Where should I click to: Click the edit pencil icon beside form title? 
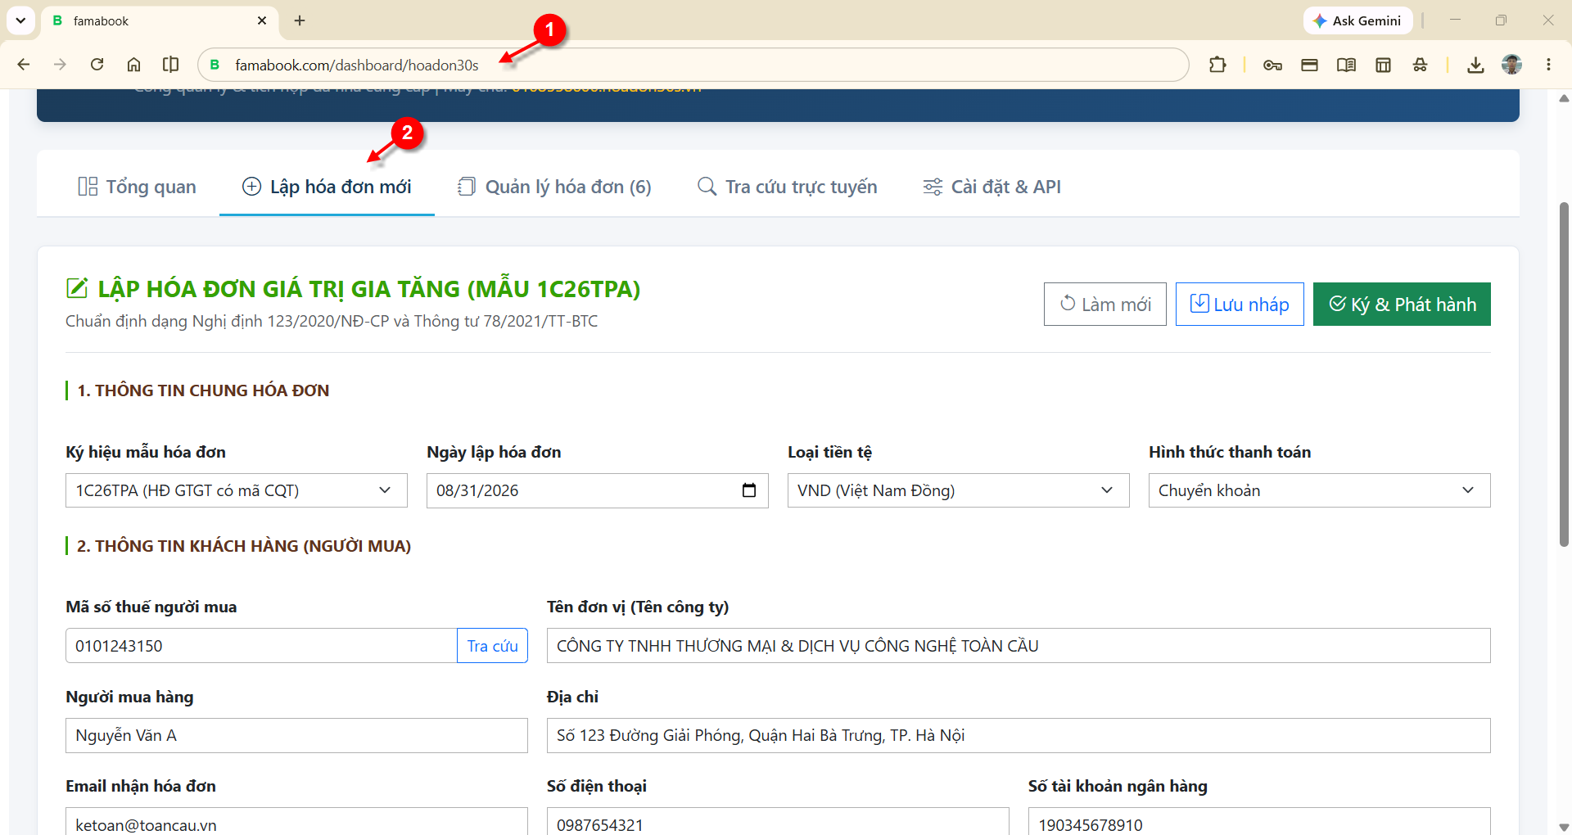(x=76, y=288)
